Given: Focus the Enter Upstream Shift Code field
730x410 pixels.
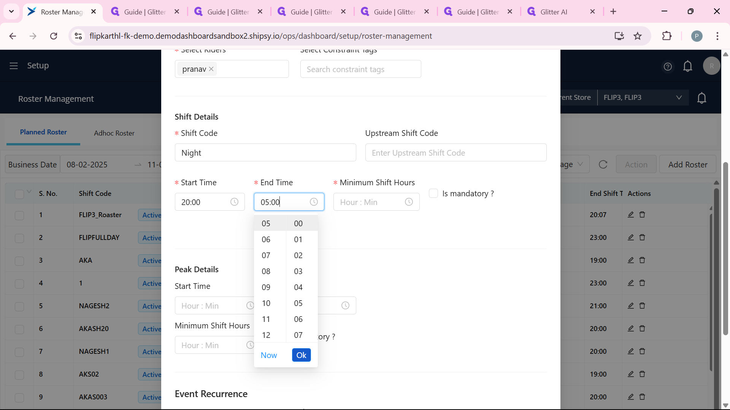Looking at the screenshot, I should (x=456, y=153).
